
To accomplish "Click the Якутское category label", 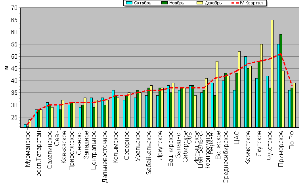I will coord(259,144).
